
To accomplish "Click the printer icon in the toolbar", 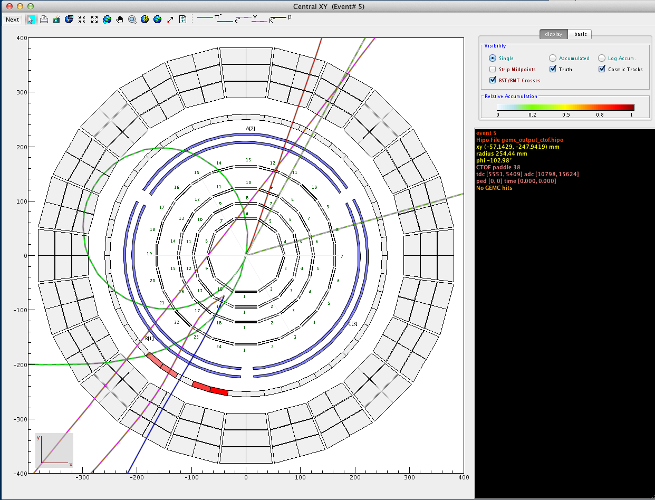I will coord(44,20).
